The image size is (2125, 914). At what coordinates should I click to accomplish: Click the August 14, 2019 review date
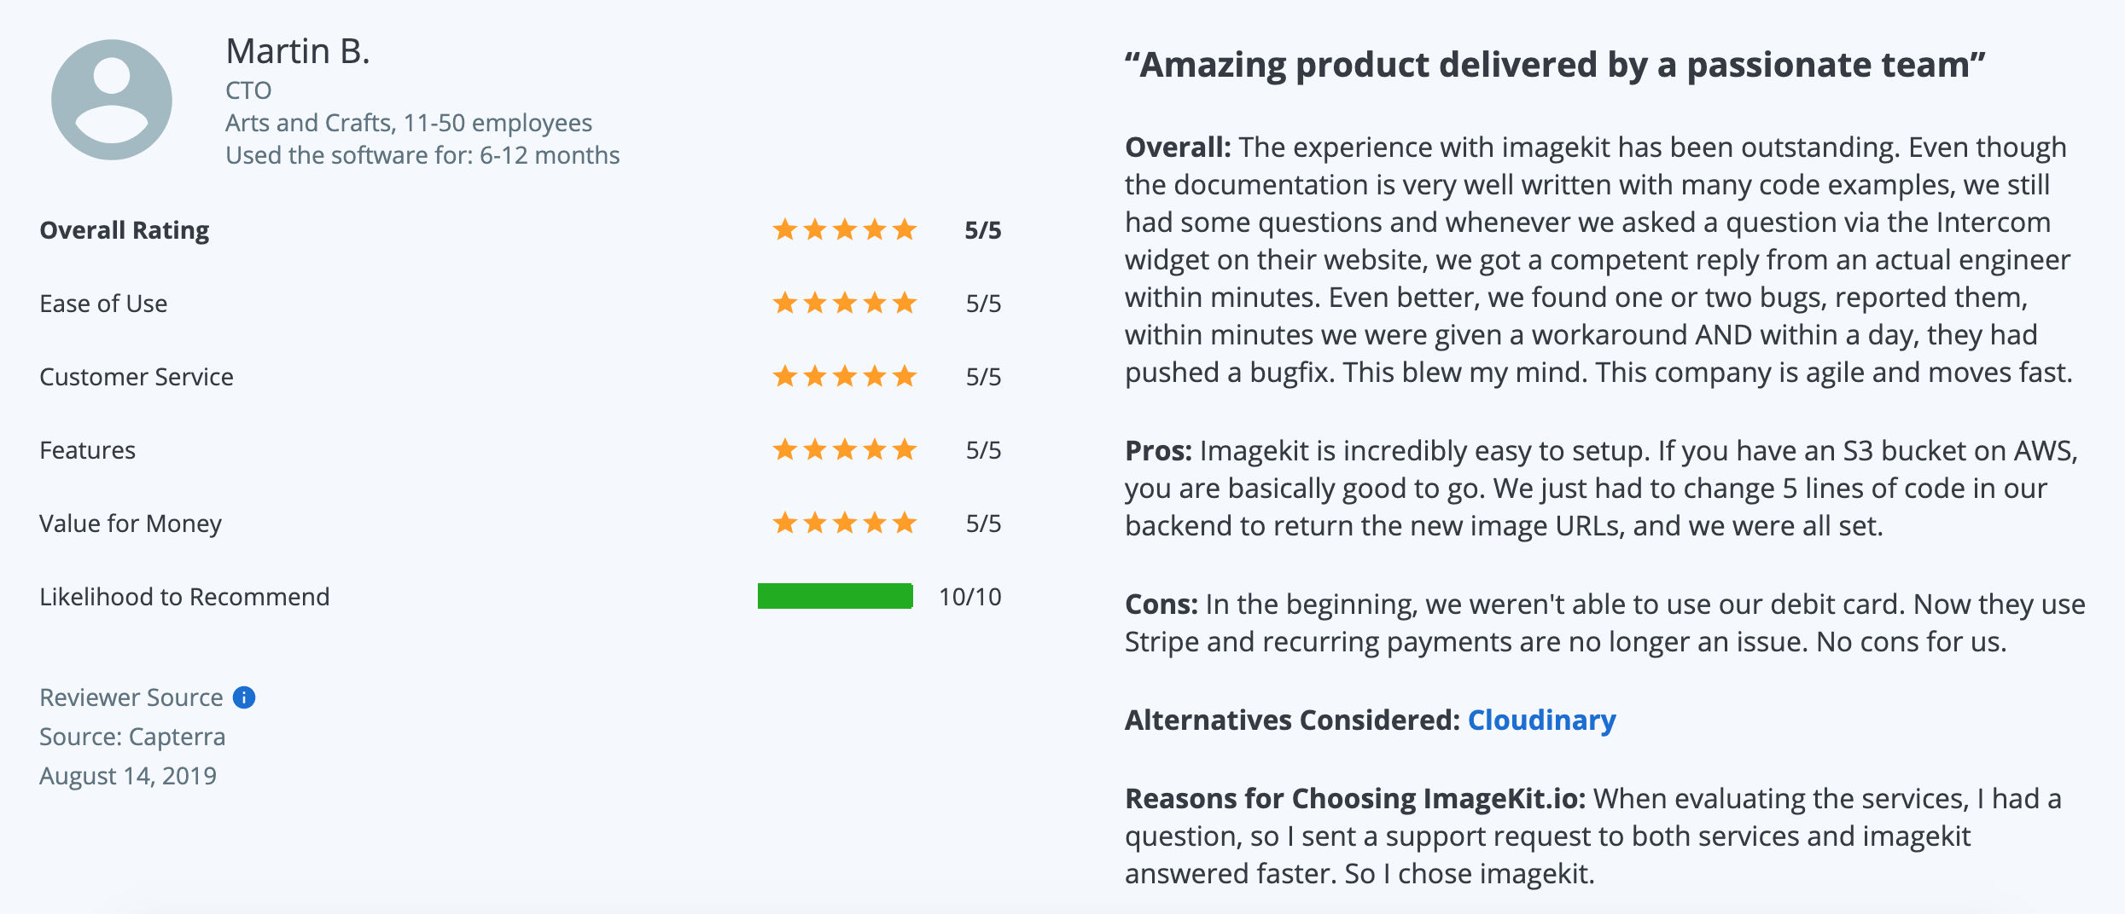pyautogui.click(x=128, y=776)
